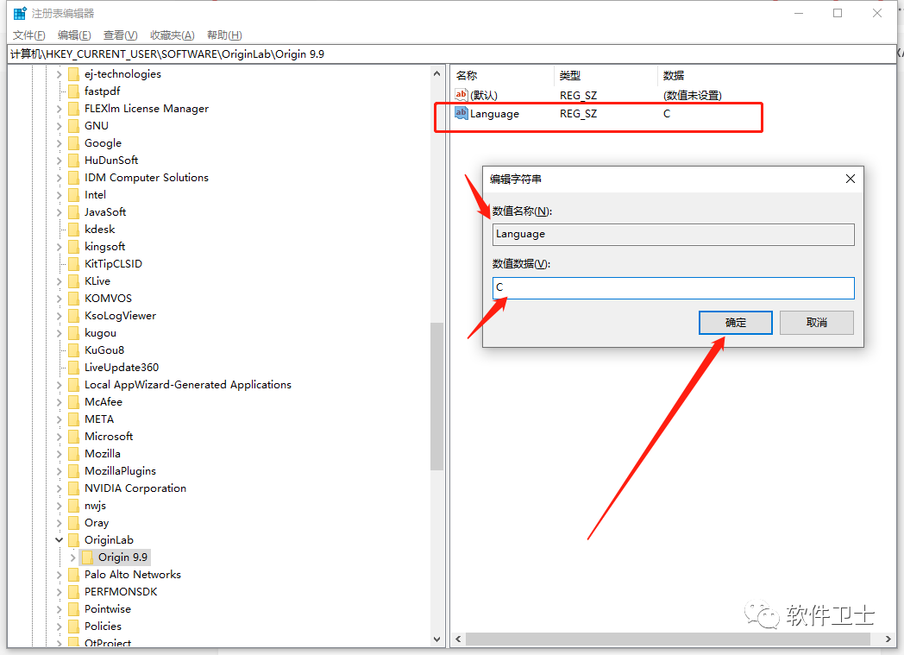Click the tree pane vertical scrollbar thumb
The height and width of the screenshot is (655, 904).
(437, 397)
